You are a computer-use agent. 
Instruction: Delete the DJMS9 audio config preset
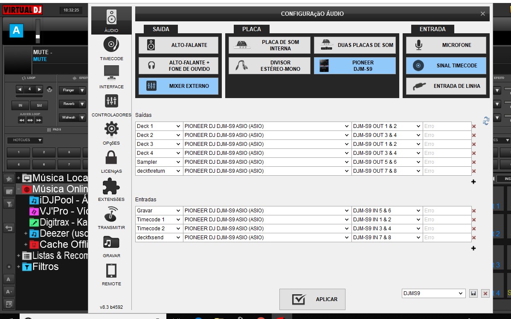point(485,293)
